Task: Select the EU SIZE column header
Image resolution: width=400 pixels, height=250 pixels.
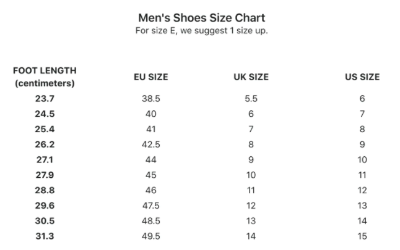Action: pos(151,77)
